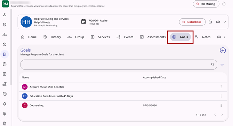233x126 pixels.
Task: Go to the Home tab
Action: [29, 37]
